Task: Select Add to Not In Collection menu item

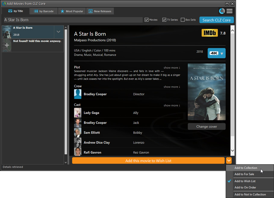Action: point(250,194)
